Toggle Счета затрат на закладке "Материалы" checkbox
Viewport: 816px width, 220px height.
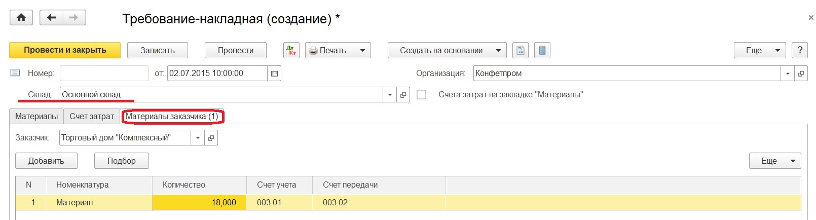click(421, 95)
